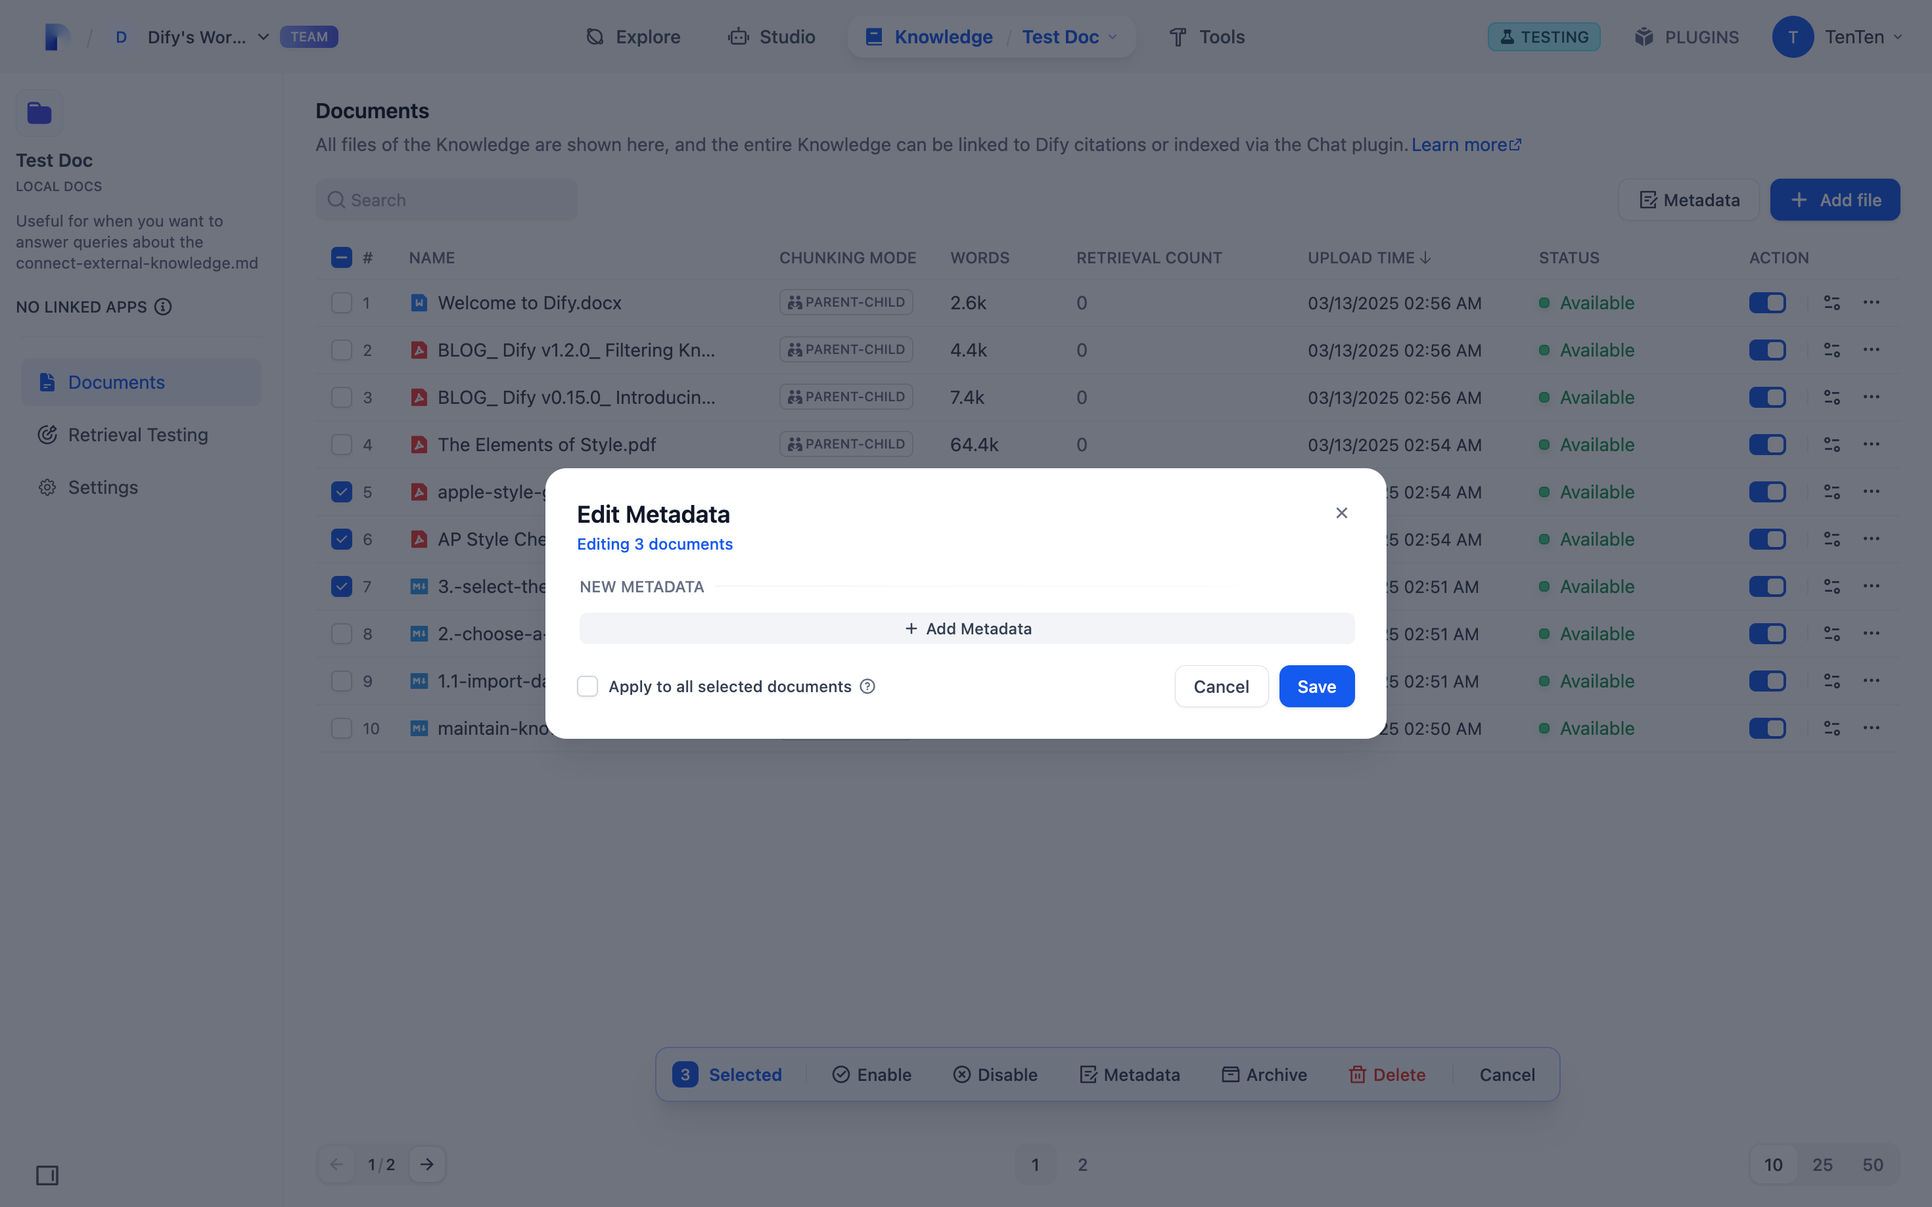This screenshot has width=1932, height=1207.
Task: Open the Test Doc folder icon in sidebar
Action: point(39,114)
